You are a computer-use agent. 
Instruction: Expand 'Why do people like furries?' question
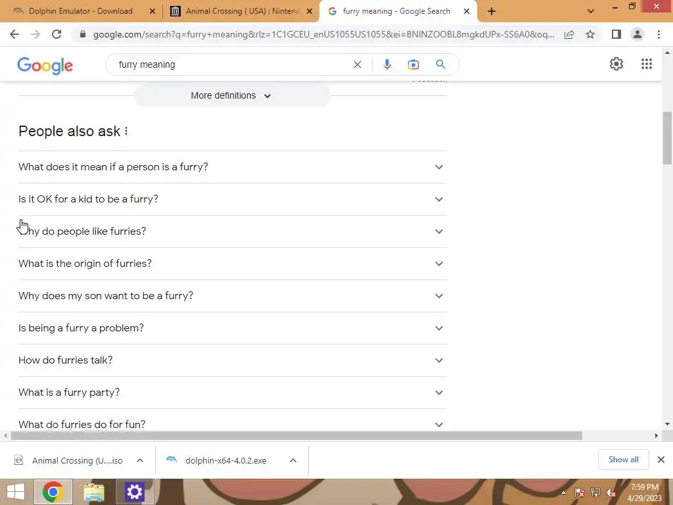(233, 231)
